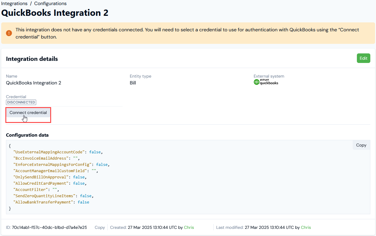Image resolution: width=376 pixels, height=236 pixels.
Task: Open Chris profile link next to Last modified
Action: pyautogui.click(x=306, y=227)
